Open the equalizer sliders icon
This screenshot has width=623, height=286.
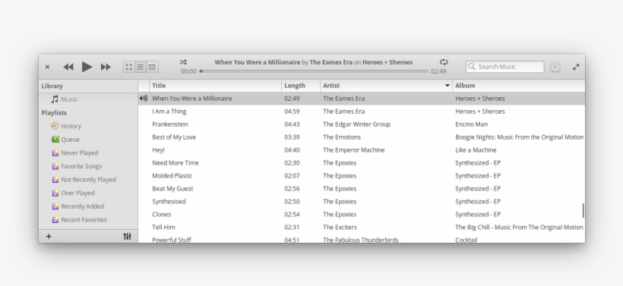coord(127,237)
